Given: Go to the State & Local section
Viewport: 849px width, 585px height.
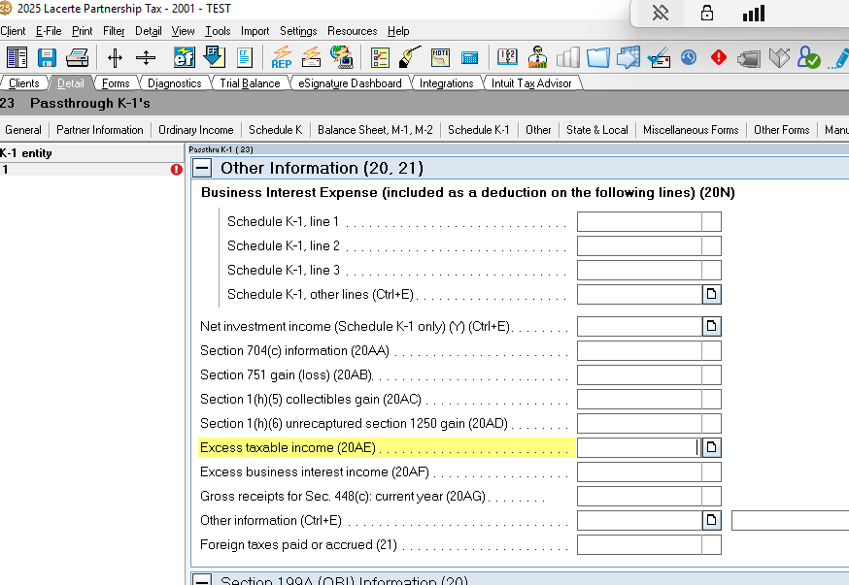Looking at the screenshot, I should coord(596,130).
